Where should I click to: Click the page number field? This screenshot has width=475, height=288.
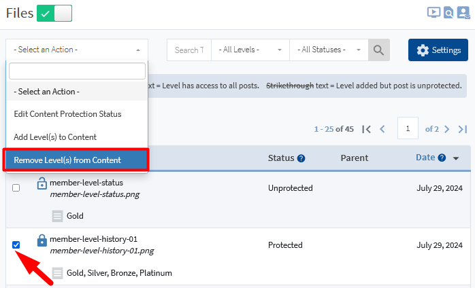click(x=408, y=128)
